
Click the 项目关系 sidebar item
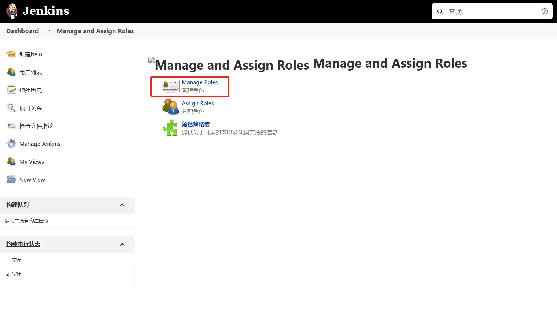[30, 108]
